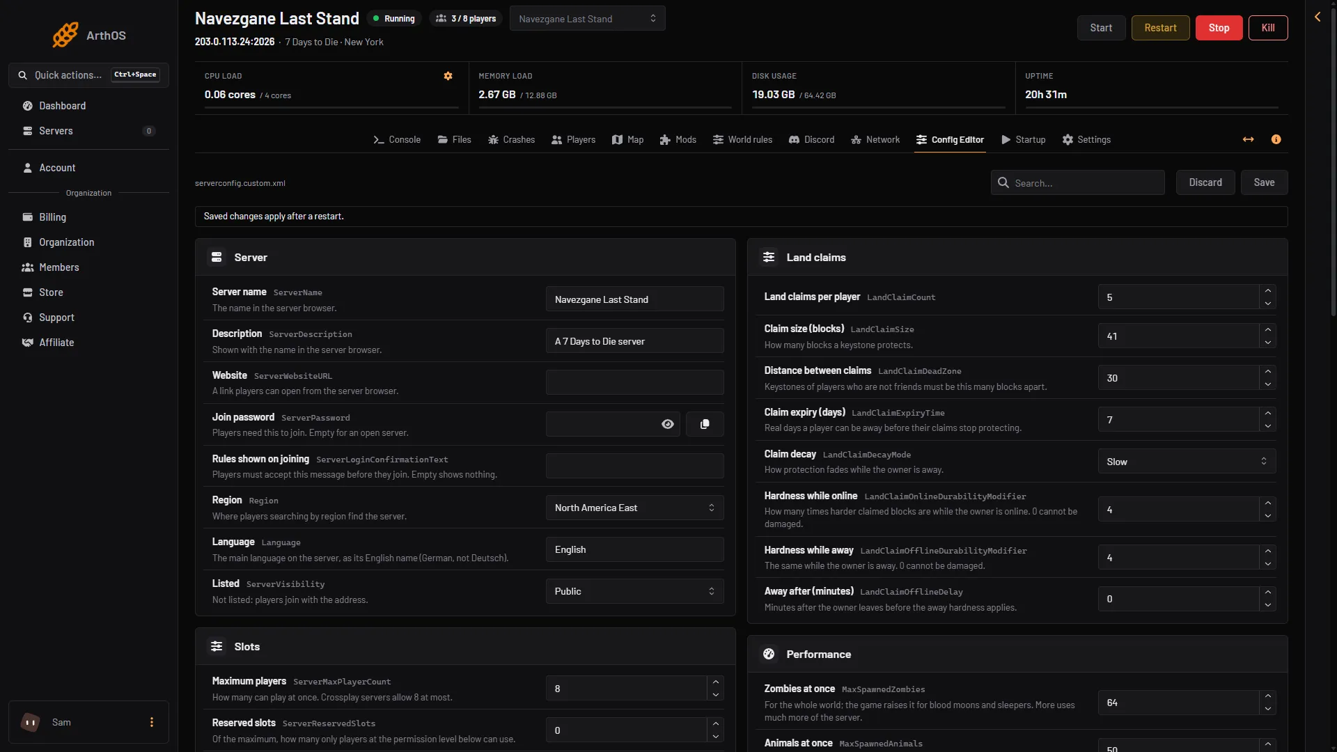
Task: Save the config changes
Action: [1264, 182]
